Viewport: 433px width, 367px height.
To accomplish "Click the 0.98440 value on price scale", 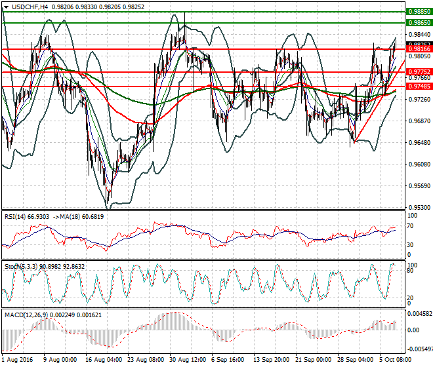I will 419,34.
